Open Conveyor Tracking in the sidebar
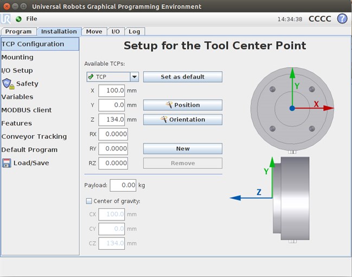This screenshot has width=352, height=277. pyautogui.click(x=34, y=136)
